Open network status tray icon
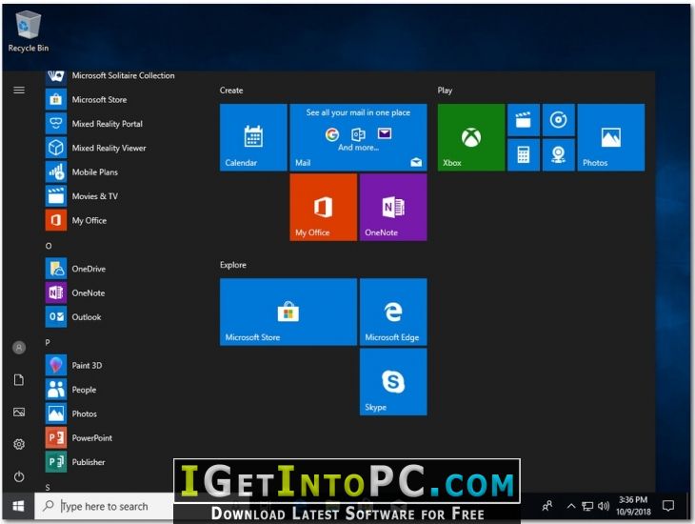The image size is (695, 524). pyautogui.click(x=587, y=506)
